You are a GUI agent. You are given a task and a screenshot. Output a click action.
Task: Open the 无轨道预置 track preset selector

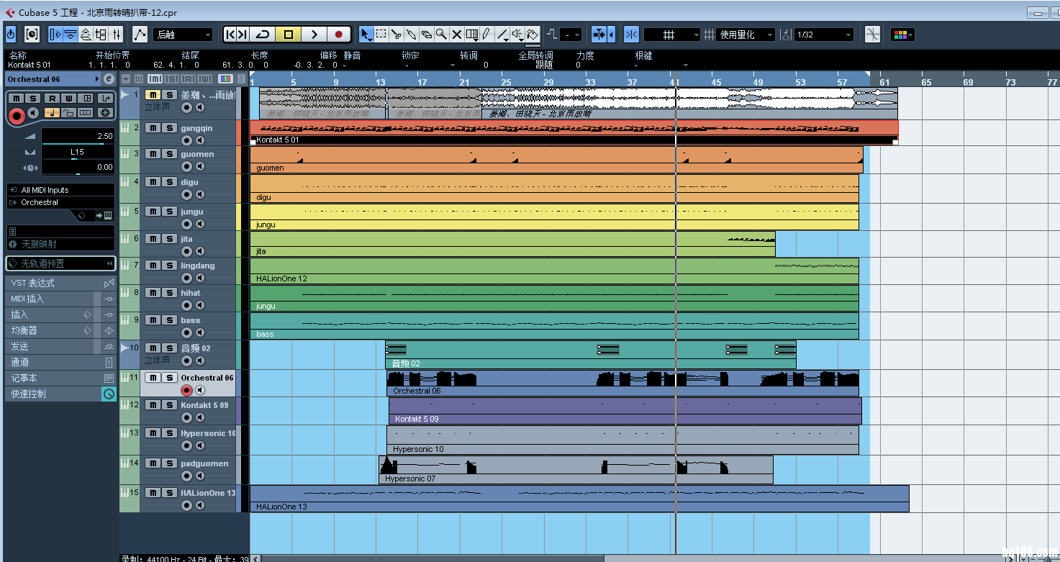click(x=60, y=263)
